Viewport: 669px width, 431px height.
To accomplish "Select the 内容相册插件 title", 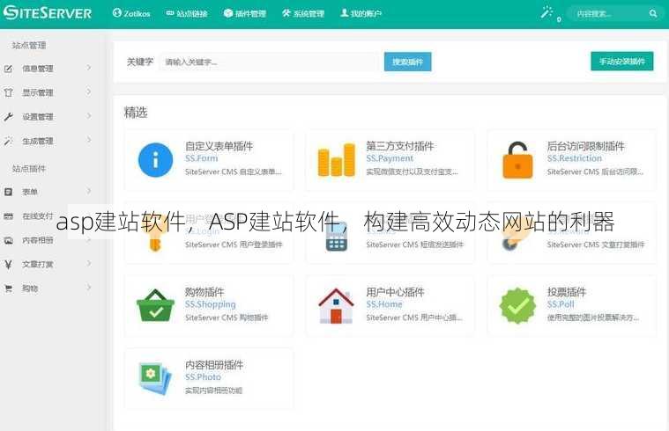I will pyautogui.click(x=214, y=365).
